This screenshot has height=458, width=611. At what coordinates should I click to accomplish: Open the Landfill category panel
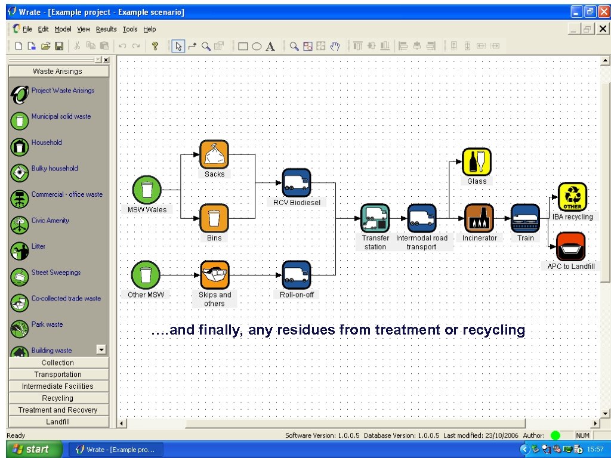tap(58, 422)
